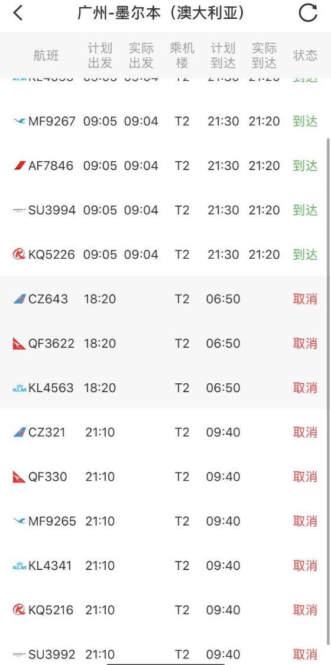331x665 pixels.
Task: Click the Kenya Airways logo for KQ5226
Action: [20, 255]
